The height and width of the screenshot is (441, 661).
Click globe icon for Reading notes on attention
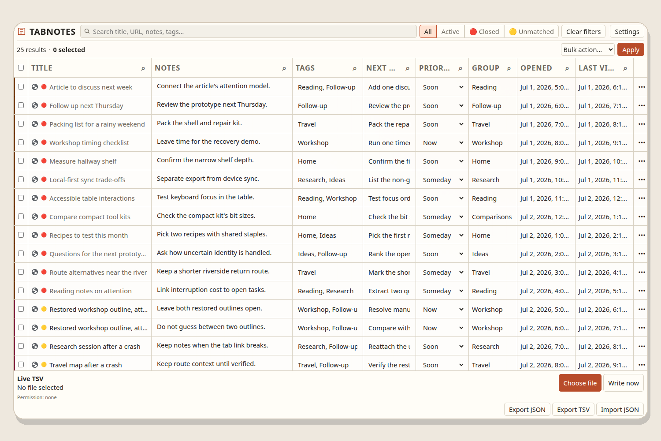pos(35,291)
